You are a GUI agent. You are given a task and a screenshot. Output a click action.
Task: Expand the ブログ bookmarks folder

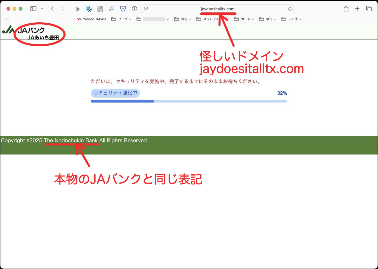point(121,19)
